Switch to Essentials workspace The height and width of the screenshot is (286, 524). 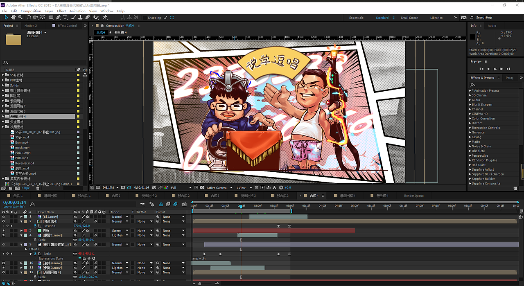point(356,18)
